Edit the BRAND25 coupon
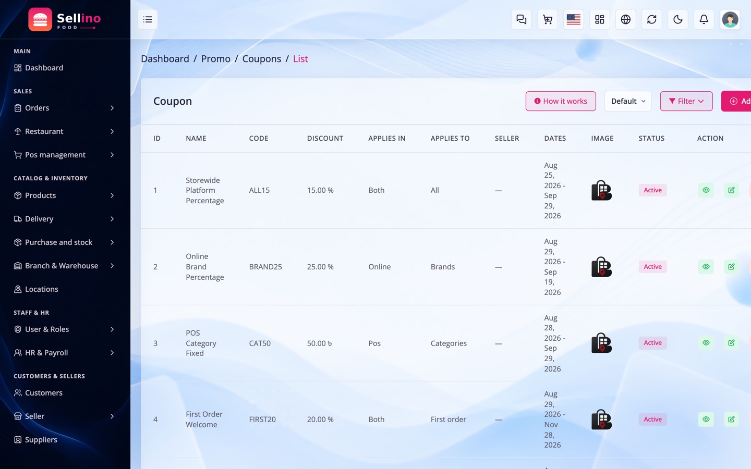Image resolution: width=751 pixels, height=469 pixels. [x=731, y=267]
